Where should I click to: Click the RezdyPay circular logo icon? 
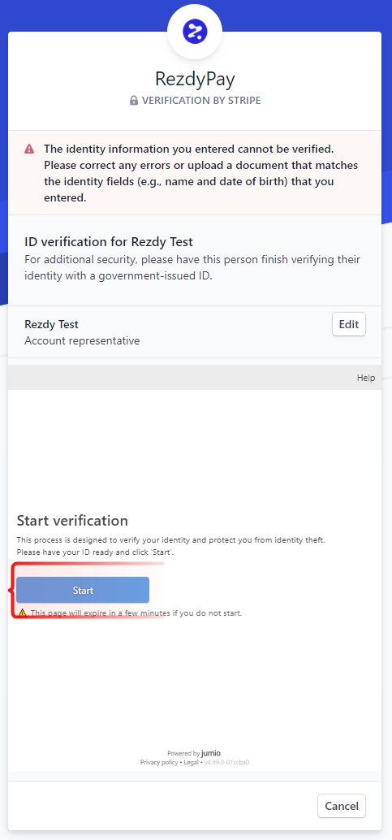(195, 32)
